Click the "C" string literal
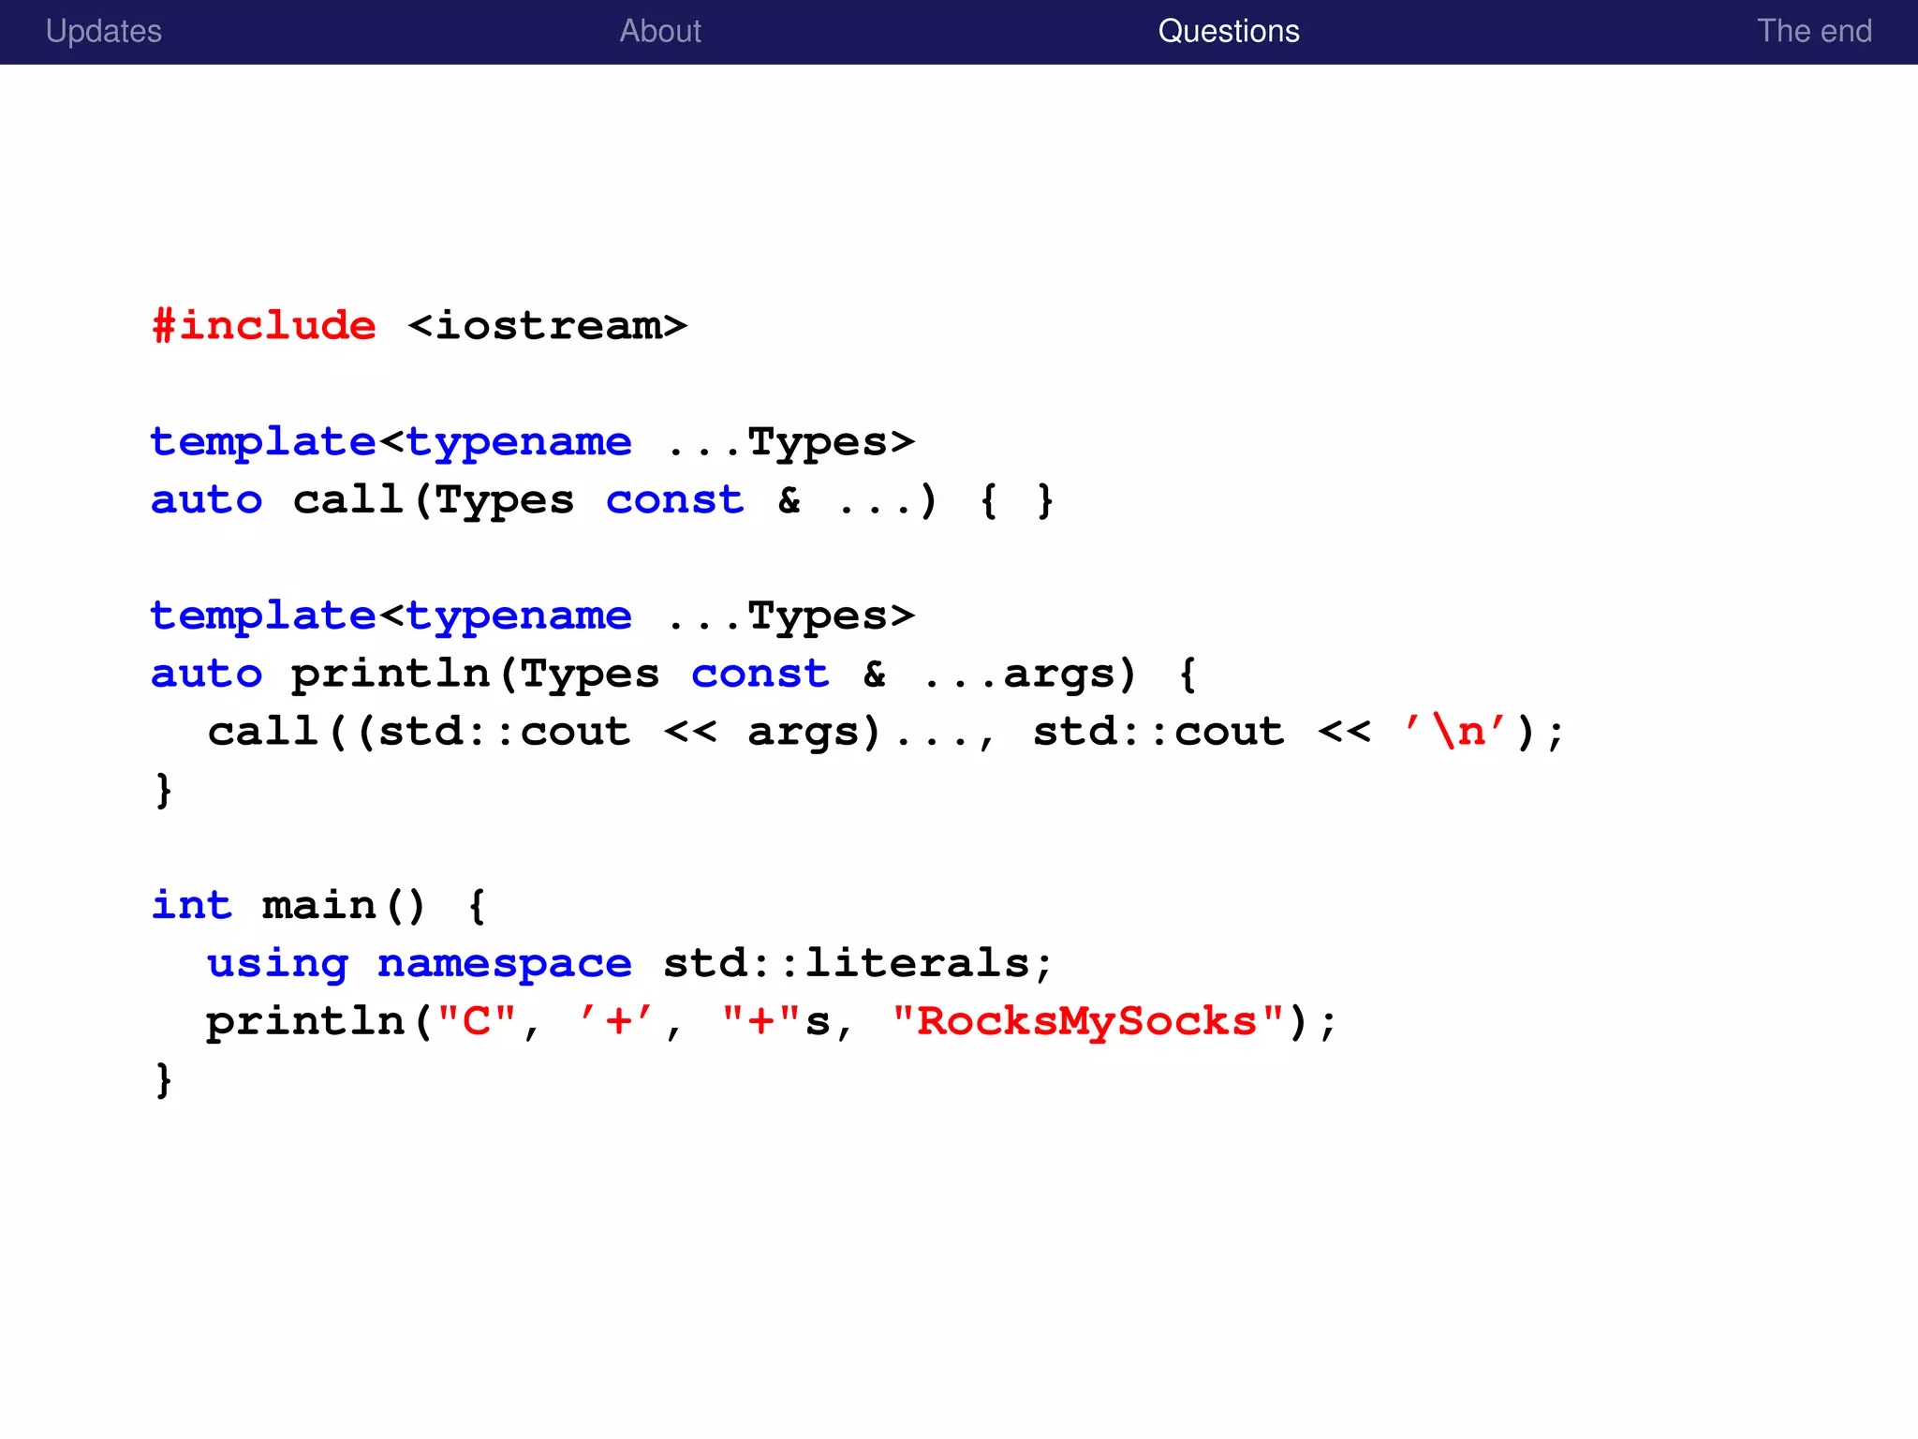Screen dimensions: 1918x1439 point(477,1021)
